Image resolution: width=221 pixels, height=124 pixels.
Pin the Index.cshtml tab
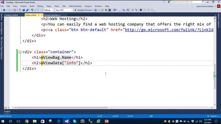pyautogui.click(x=39, y=15)
